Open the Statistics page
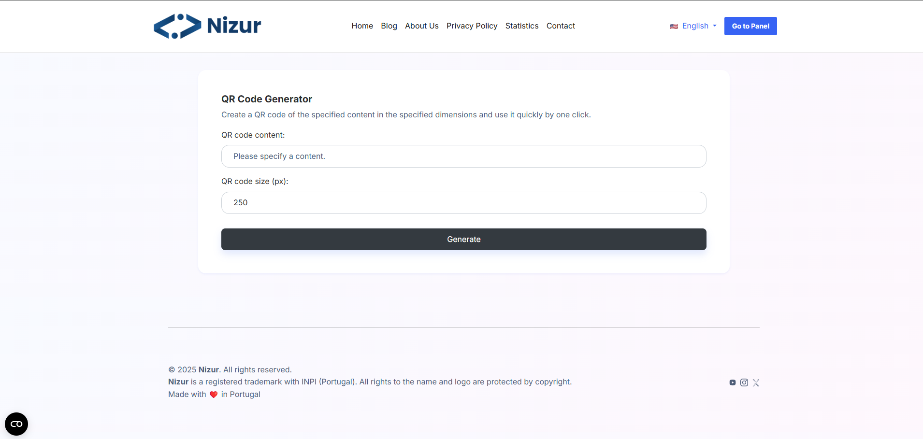 click(x=522, y=26)
